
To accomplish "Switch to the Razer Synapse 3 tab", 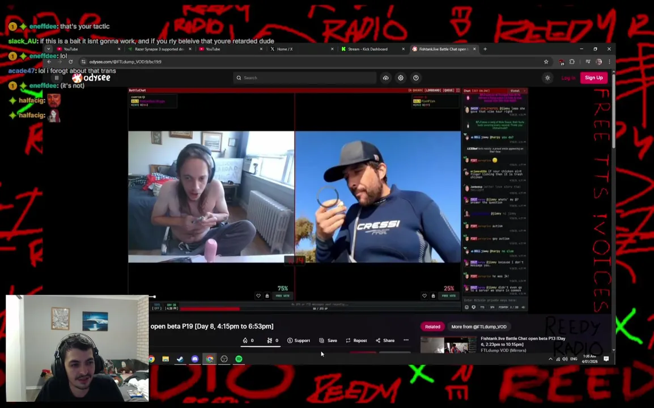I will [x=160, y=49].
